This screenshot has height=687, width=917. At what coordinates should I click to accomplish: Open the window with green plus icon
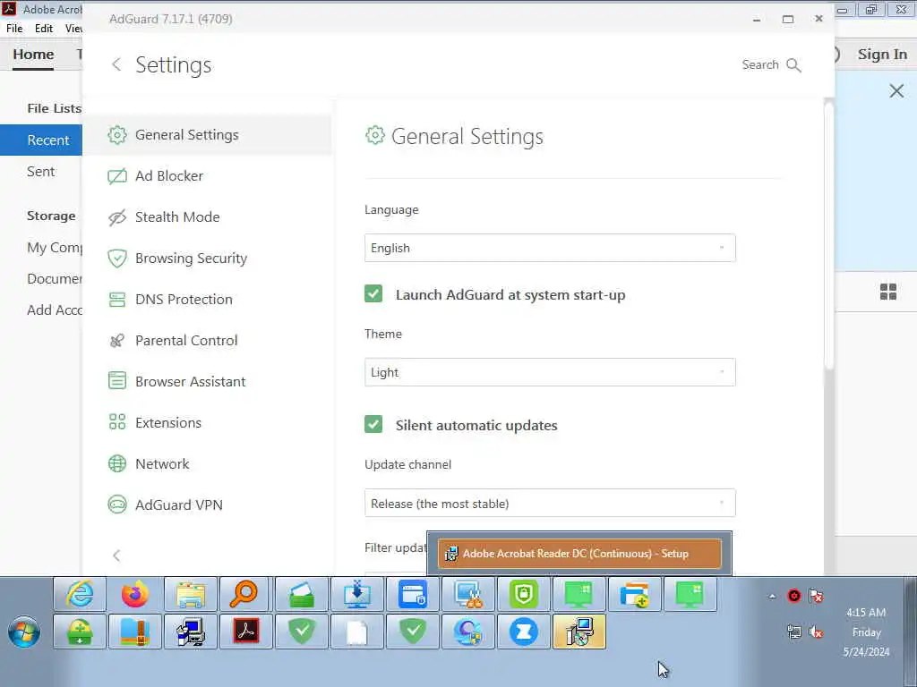coord(635,594)
